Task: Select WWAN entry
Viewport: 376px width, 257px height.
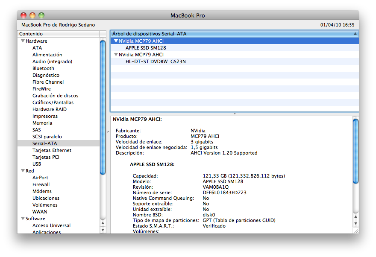Action: click(40, 212)
